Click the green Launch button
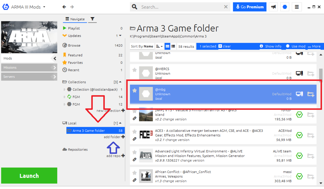This screenshot has width=324, height=189. 29,176
